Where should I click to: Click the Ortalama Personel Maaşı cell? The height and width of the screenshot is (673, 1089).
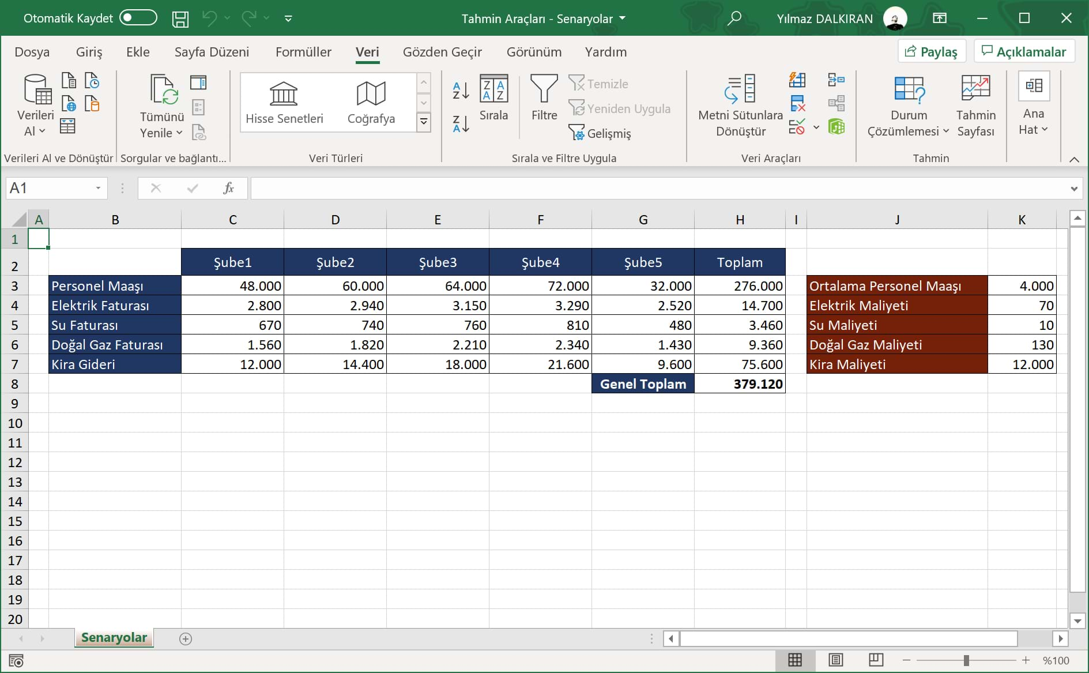(897, 286)
